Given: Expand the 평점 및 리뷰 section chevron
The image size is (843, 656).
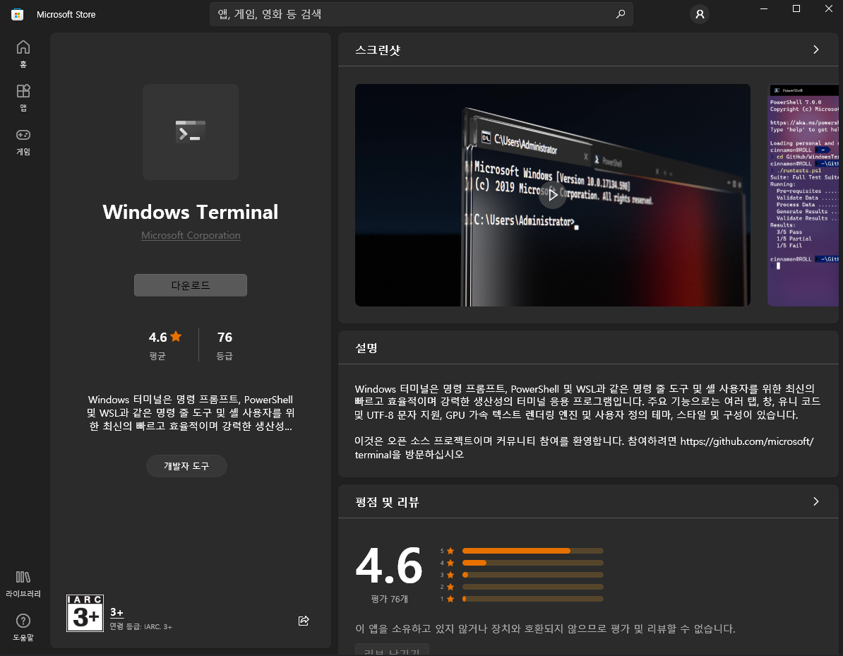Looking at the screenshot, I should [x=815, y=501].
